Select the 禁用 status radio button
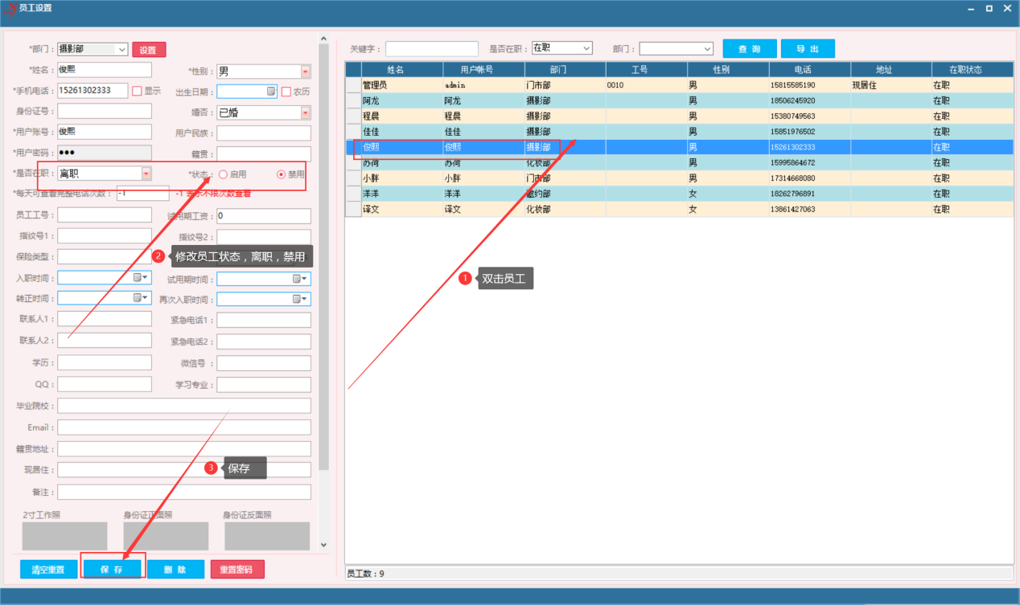The height and width of the screenshot is (605, 1020). pyautogui.click(x=281, y=174)
